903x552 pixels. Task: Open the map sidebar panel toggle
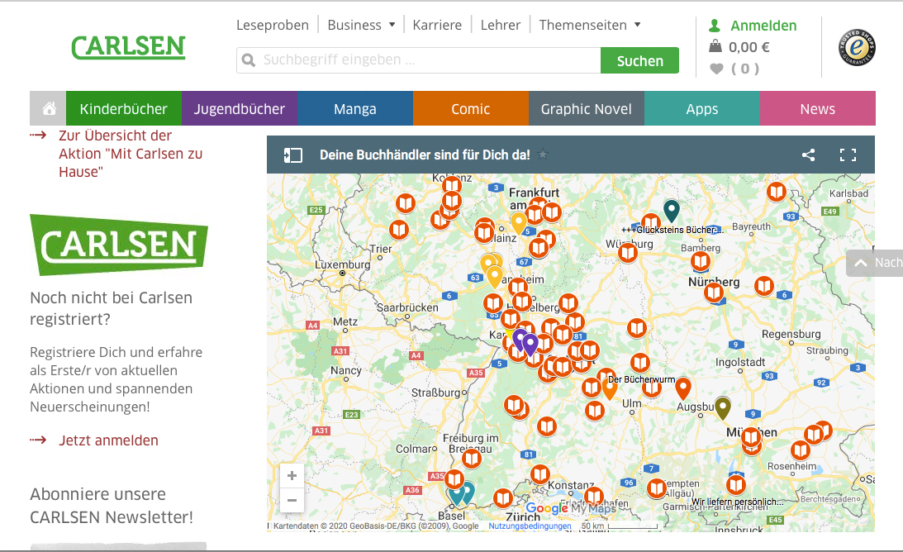coord(292,155)
